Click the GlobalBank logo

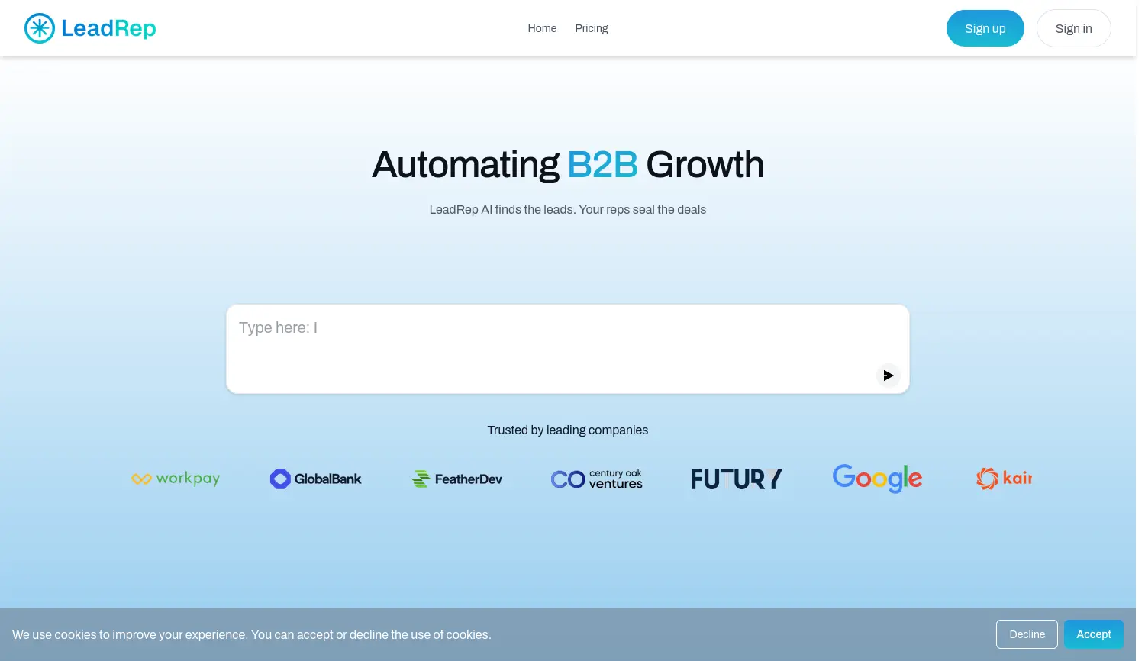coord(316,479)
